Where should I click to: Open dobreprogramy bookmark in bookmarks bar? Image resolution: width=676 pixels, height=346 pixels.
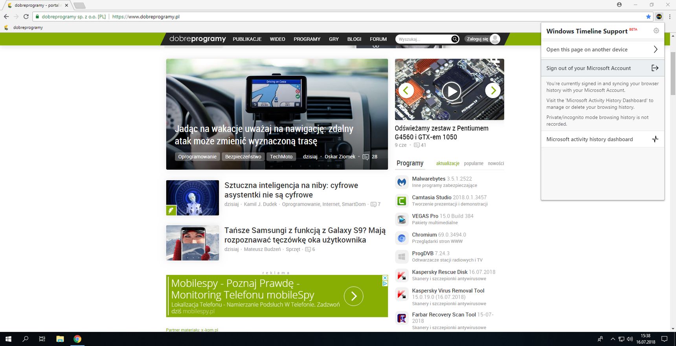point(24,27)
